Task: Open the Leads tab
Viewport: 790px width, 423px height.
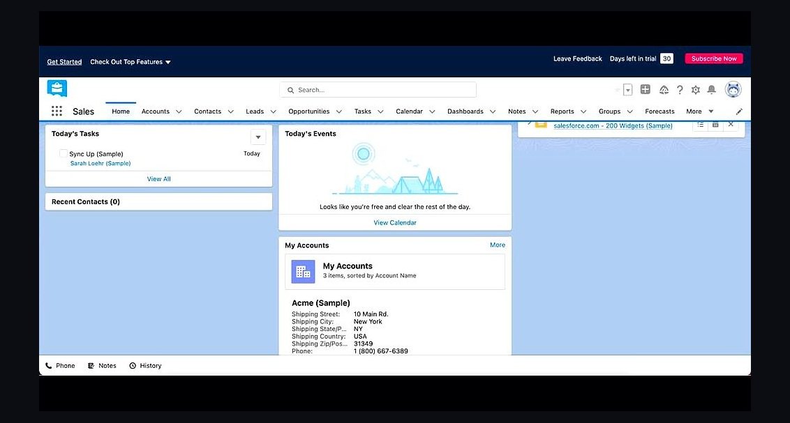Action: pyautogui.click(x=255, y=111)
